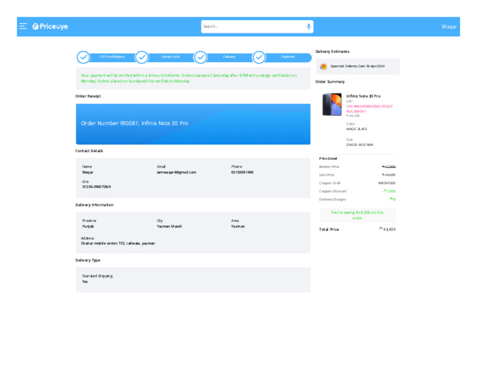The image size is (477, 369).
Task: Click the Total Price amount 43,699
Action: [388, 229]
